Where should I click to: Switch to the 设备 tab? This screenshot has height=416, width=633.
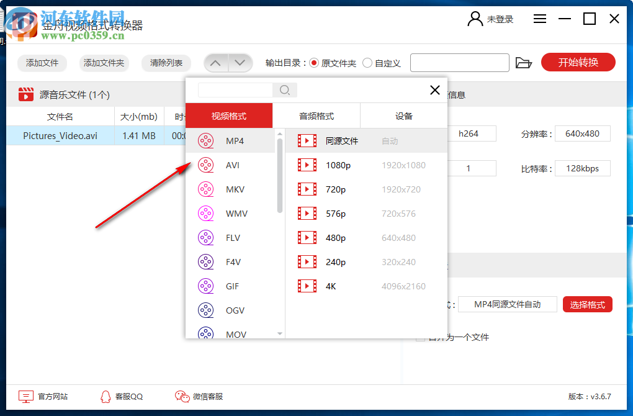(403, 115)
